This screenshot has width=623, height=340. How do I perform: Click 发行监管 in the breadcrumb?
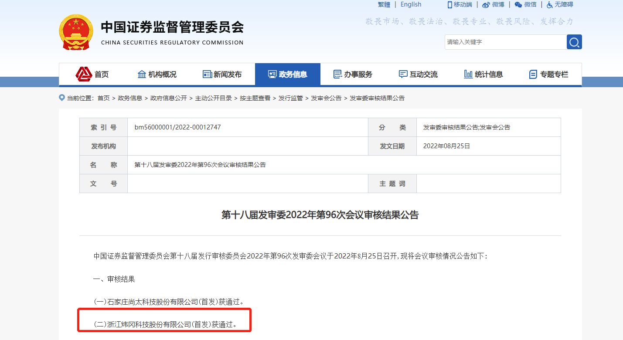(291, 98)
